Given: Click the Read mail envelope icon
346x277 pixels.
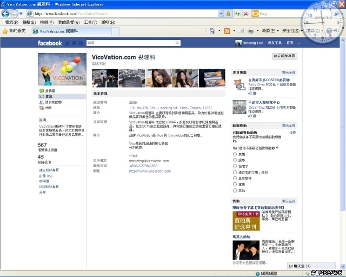Looking at the screenshot, I should [x=241, y=31].
